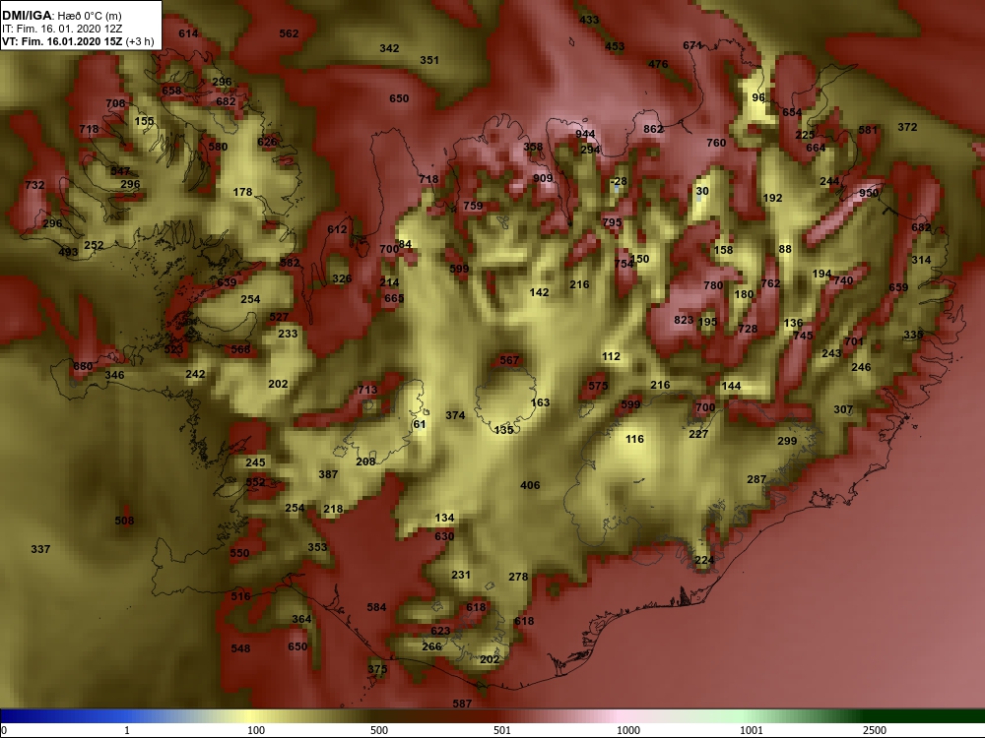Pick the 671 value on the north coast
This screenshot has width=985, height=738.
(x=692, y=46)
